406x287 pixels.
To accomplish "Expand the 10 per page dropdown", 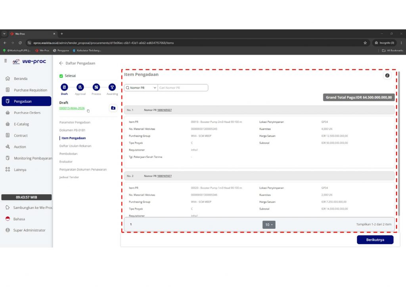I will (x=269, y=225).
